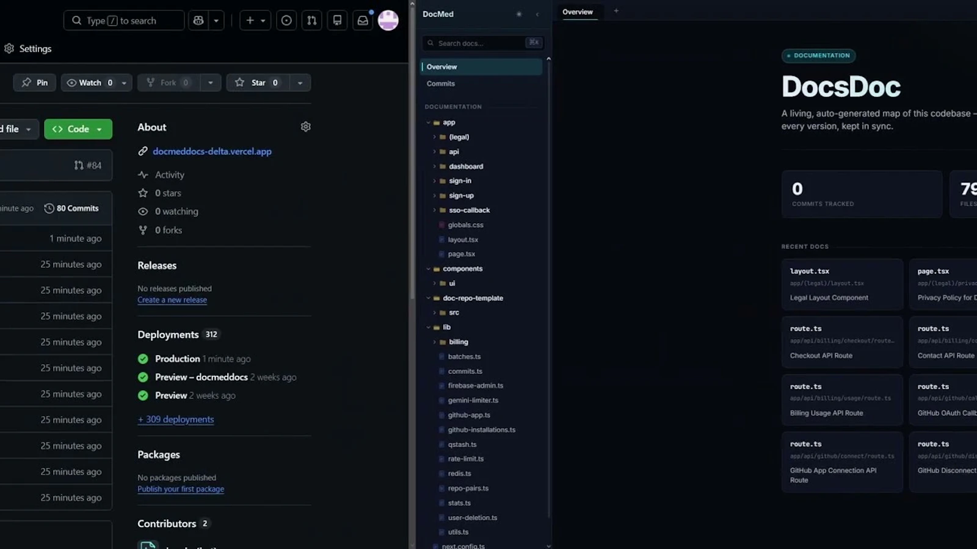Open the pull requests icon in header

tap(312, 21)
